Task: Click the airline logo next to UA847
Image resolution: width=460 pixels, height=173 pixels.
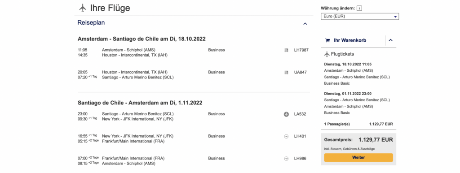Action: click(286, 72)
